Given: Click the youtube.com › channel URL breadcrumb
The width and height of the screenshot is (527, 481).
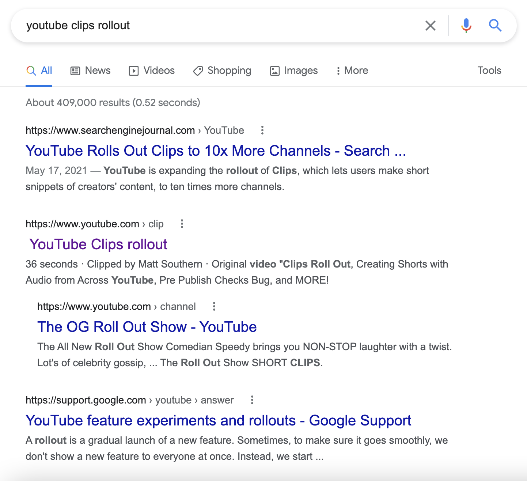Looking at the screenshot, I should 117,306.
